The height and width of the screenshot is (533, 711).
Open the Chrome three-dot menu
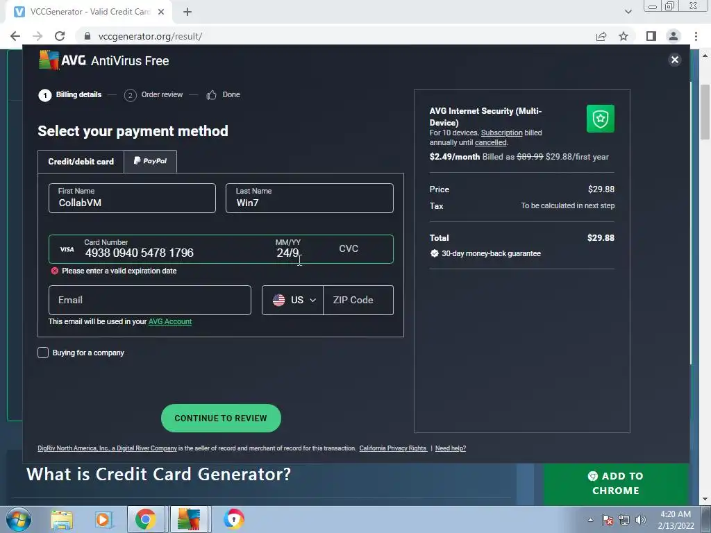pos(696,36)
